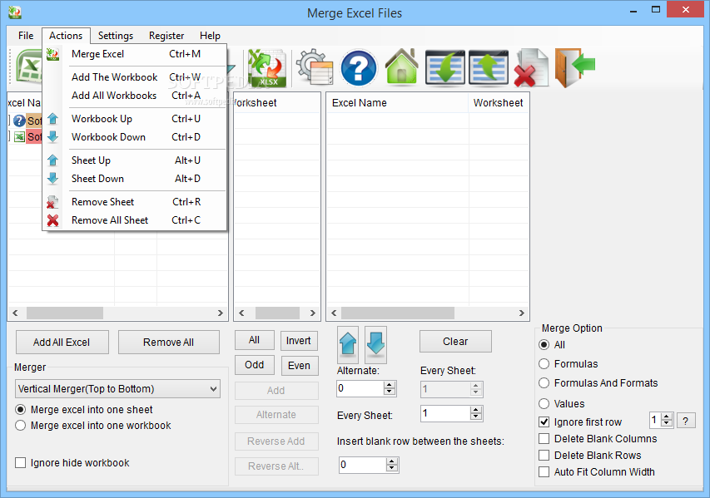
Task: Click the Alternate value input field
Action: pyautogui.click(x=361, y=388)
